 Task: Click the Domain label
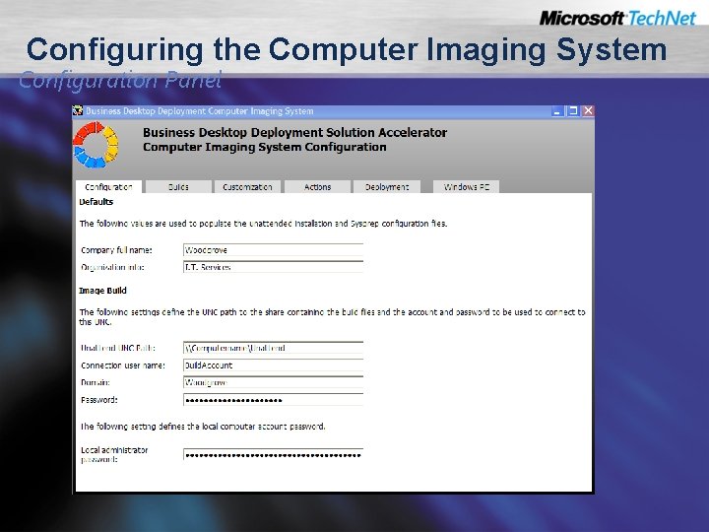(96, 382)
